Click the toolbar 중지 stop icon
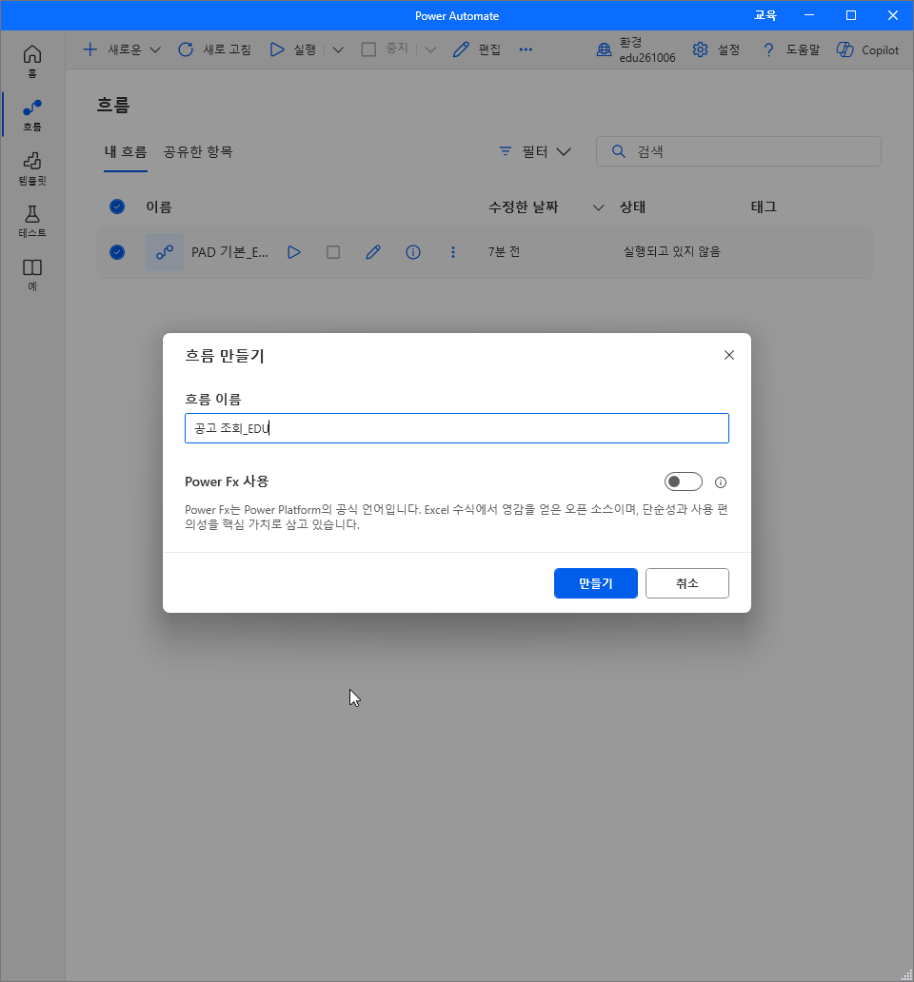 [368, 49]
